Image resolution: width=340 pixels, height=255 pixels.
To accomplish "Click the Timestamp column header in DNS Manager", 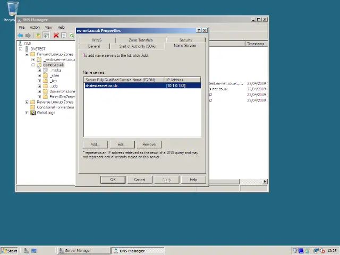I will [x=256, y=44].
